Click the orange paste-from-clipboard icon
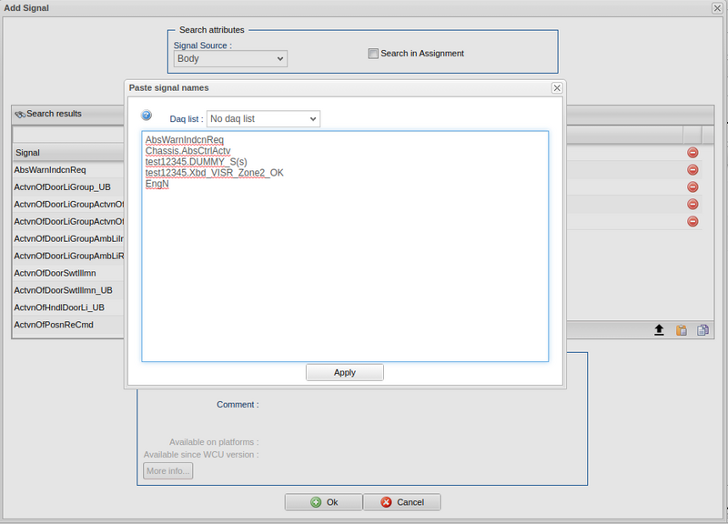The height and width of the screenshot is (524, 728). coord(681,329)
